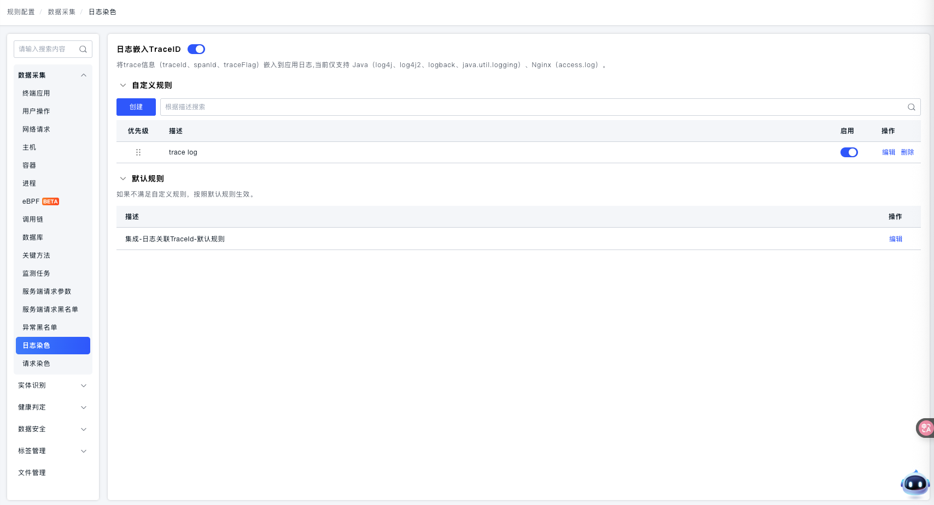
Task: Select 请求染色 in the sidebar
Action: click(x=36, y=364)
